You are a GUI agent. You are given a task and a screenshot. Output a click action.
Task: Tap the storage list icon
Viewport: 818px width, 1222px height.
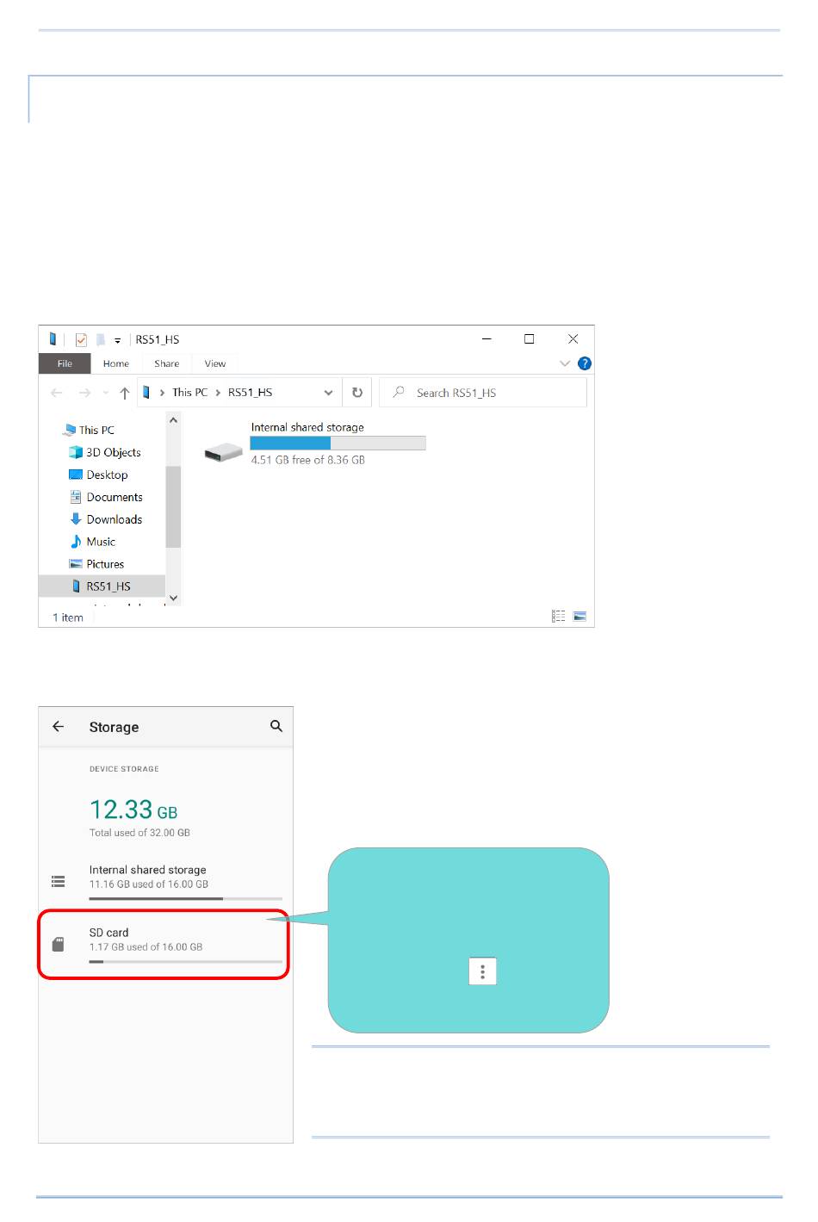coord(59,881)
